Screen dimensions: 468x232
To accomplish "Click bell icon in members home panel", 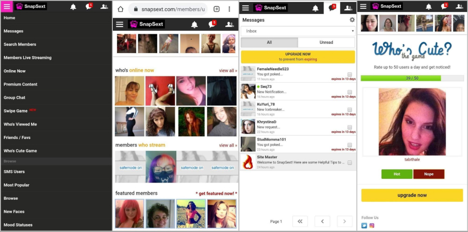I will (x=194, y=24).
